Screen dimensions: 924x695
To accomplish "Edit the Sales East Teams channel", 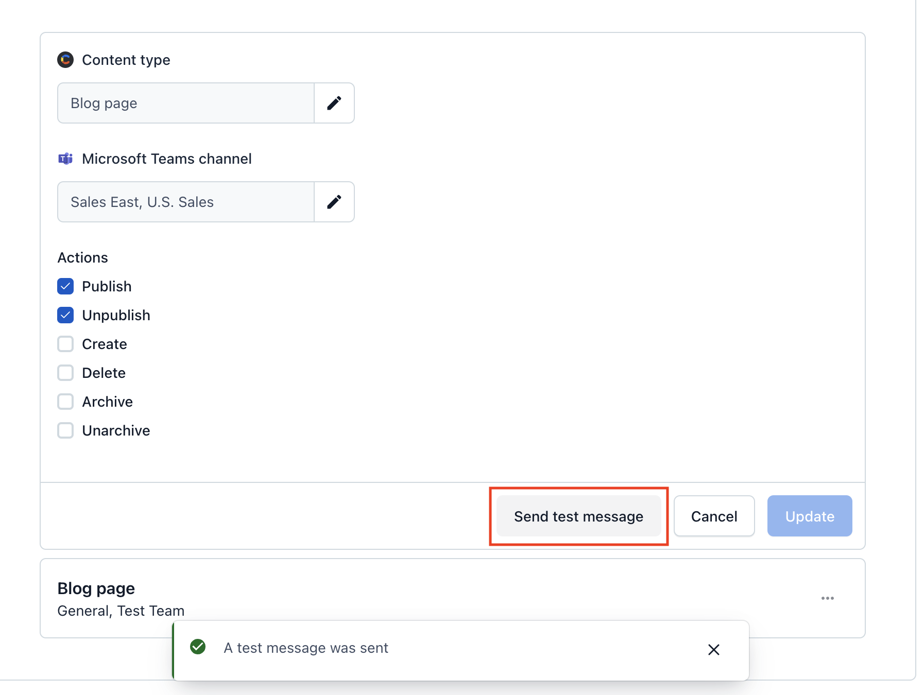I will point(334,202).
